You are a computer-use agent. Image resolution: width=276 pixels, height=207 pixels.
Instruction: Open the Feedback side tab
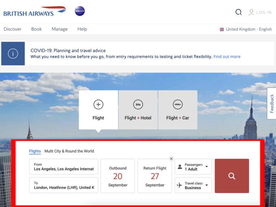click(x=272, y=103)
